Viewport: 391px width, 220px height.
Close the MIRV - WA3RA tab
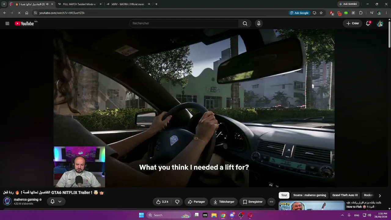[149, 4]
